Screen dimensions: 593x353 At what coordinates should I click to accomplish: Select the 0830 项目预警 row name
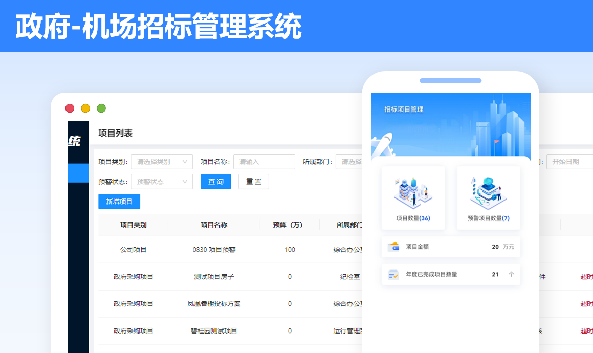pyautogui.click(x=214, y=250)
